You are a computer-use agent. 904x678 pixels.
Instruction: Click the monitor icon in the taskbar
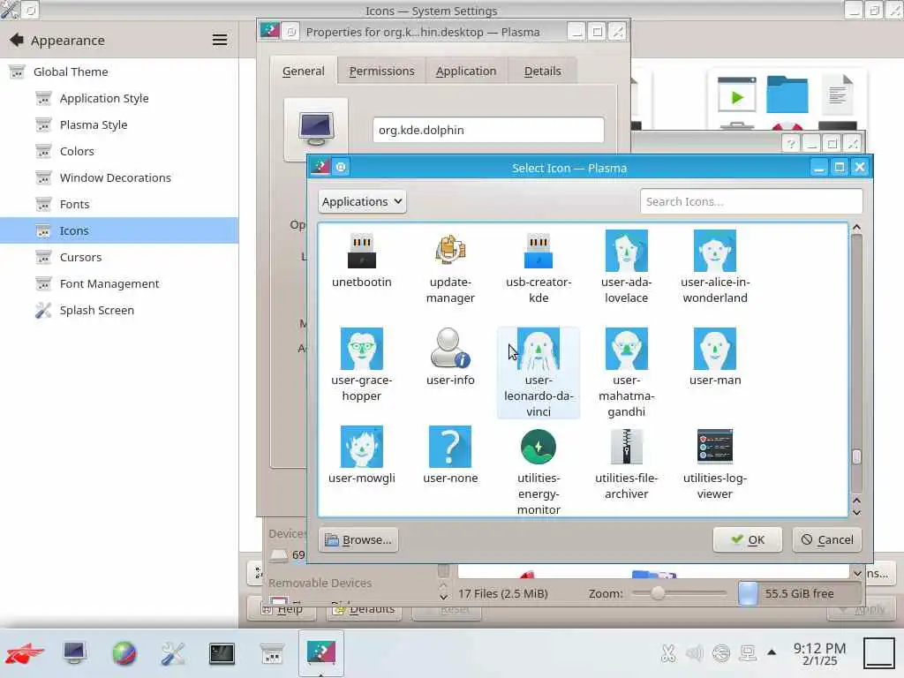[x=74, y=653]
